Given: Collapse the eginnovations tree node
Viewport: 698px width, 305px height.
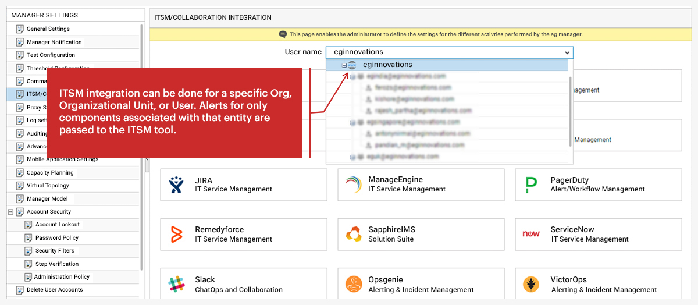Looking at the screenshot, I should (344, 65).
